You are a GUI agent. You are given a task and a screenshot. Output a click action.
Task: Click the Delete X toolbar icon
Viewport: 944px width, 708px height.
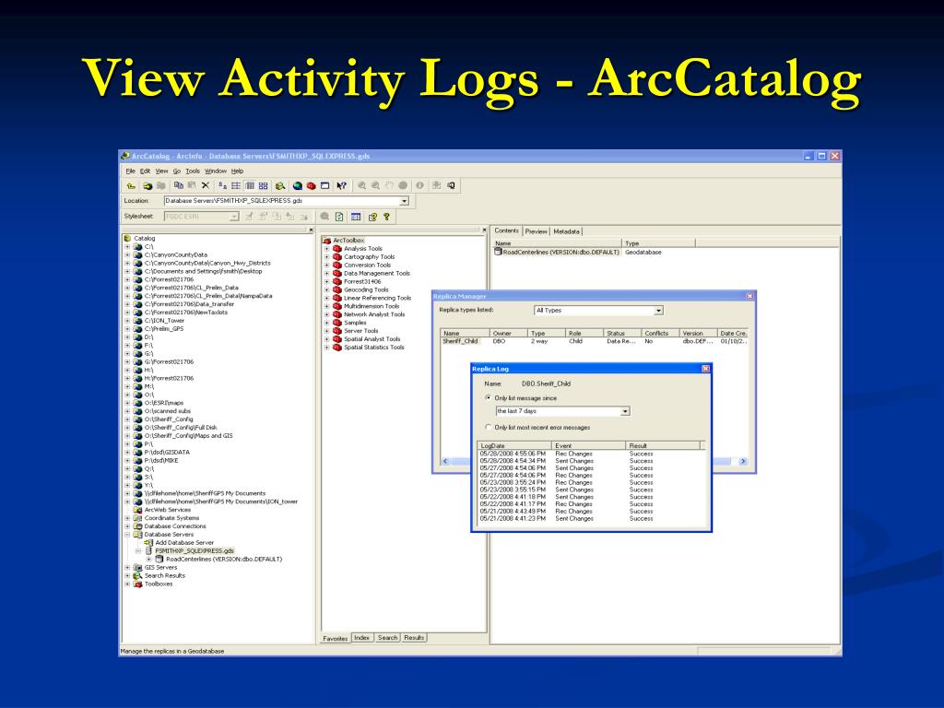point(206,186)
